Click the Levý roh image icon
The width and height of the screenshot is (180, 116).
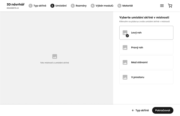pos(125,33)
